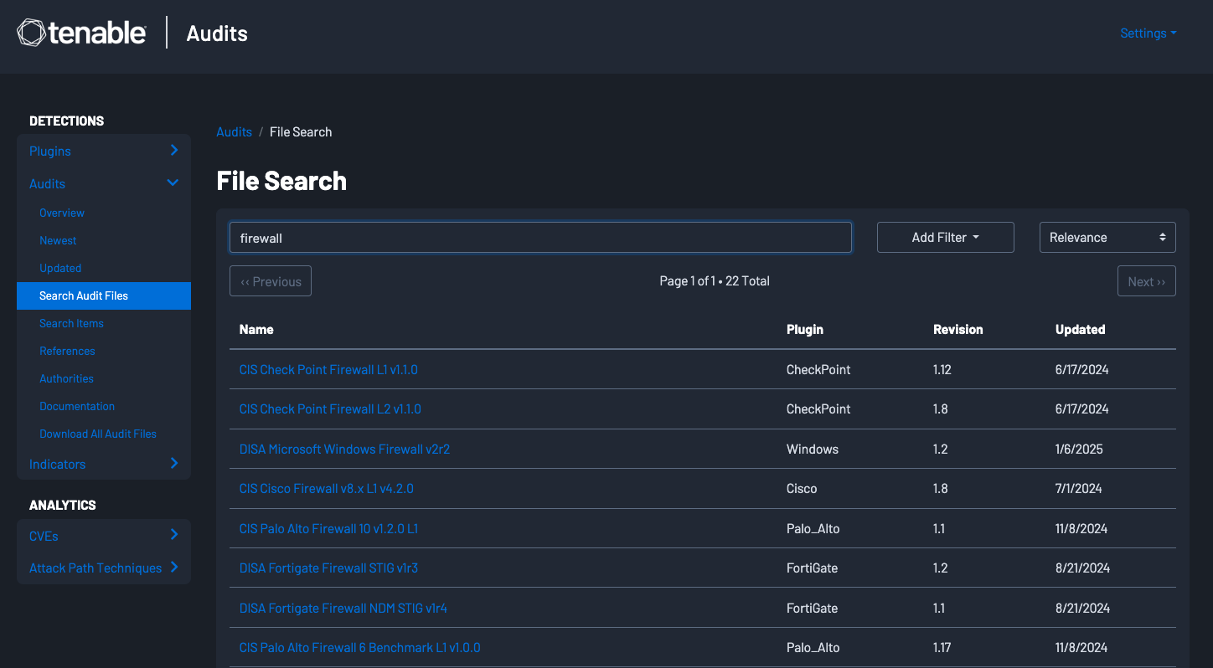Viewport: 1213px width, 668px height.
Task: Expand the Indicators section chevron
Action: 173,464
